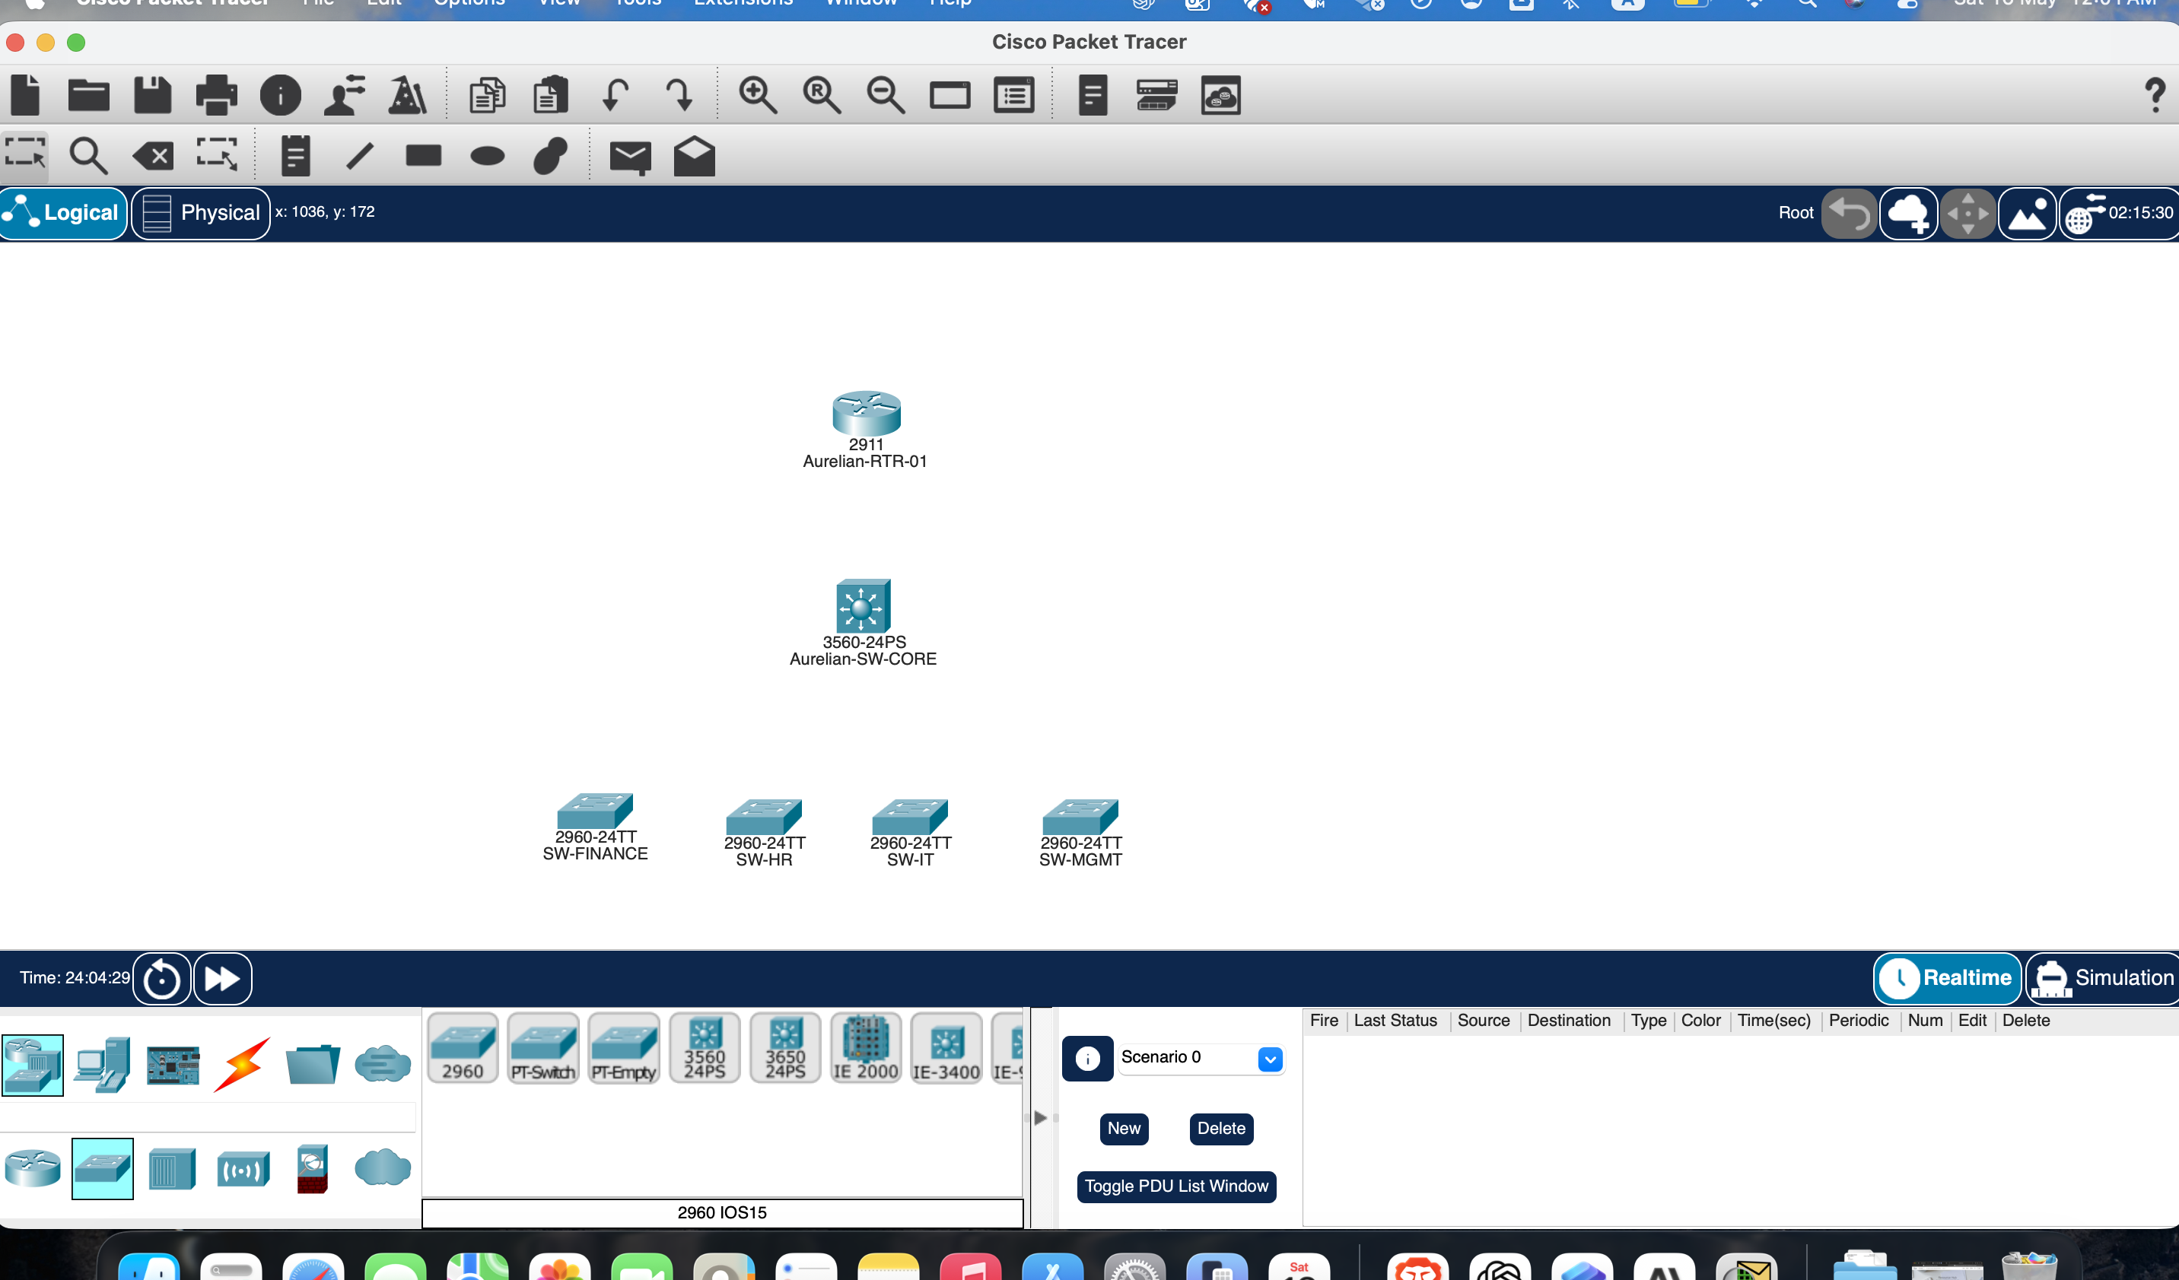Redo action arrow icon
Image resolution: width=2179 pixels, height=1280 pixels.
[679, 95]
